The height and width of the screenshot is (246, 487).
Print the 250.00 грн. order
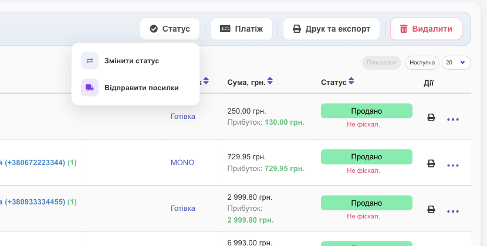431,117
